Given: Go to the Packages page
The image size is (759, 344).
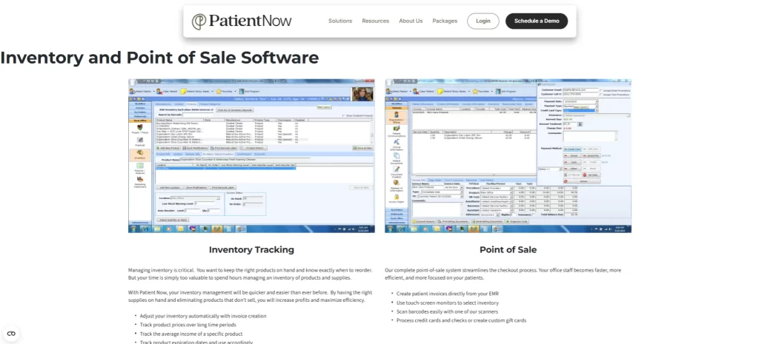Looking at the screenshot, I should click(445, 21).
